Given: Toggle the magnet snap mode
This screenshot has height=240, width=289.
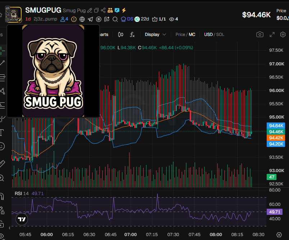Looking at the screenshot, I should coord(2,196).
